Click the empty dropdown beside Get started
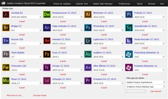168x99 pixels. pyautogui.click(x=136, y=91)
